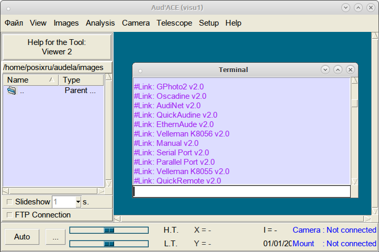Maximize the Terminal window
379x252 pixels.
coord(338,70)
